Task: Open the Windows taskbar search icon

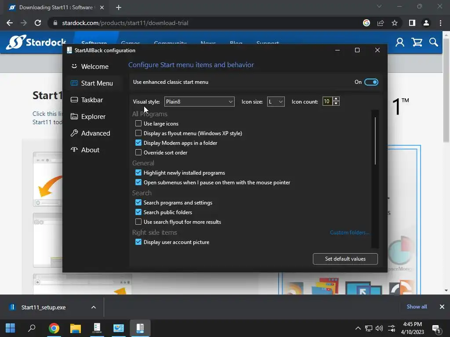Action: (32, 328)
